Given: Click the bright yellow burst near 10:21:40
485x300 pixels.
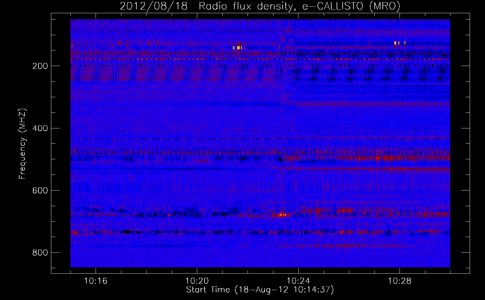Looking at the screenshot, I should tap(239, 47).
